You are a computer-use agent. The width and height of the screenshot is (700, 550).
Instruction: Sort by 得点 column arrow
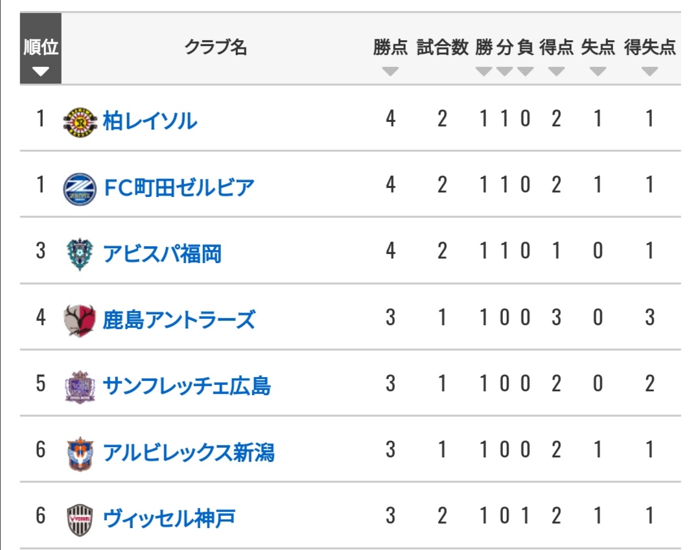point(556,71)
